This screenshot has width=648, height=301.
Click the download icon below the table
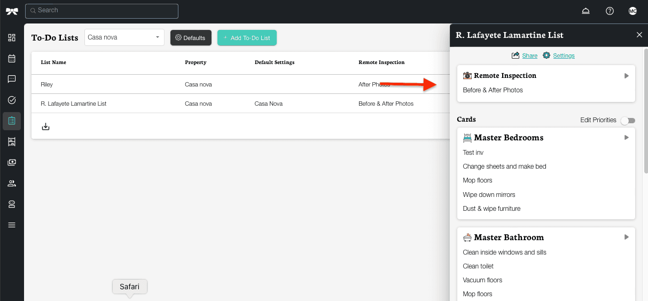[x=46, y=126]
